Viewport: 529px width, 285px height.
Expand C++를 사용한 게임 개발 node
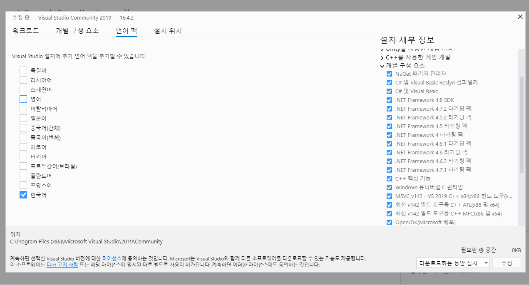tap(382, 57)
